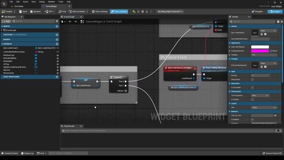The height and width of the screenshot is (160, 284).
Task: Expand the Padding property
Action: [x=230, y=55]
